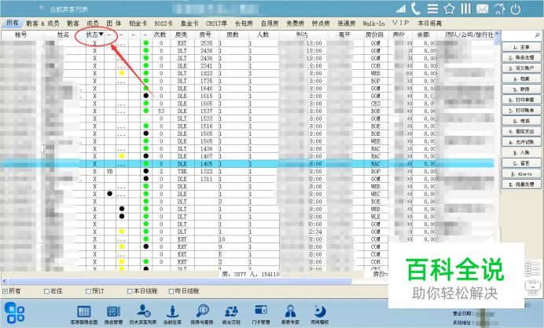
Task: Switch to the VIP tab
Action: tap(400, 23)
